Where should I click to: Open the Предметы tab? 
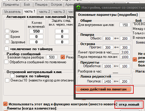(11, 4)
